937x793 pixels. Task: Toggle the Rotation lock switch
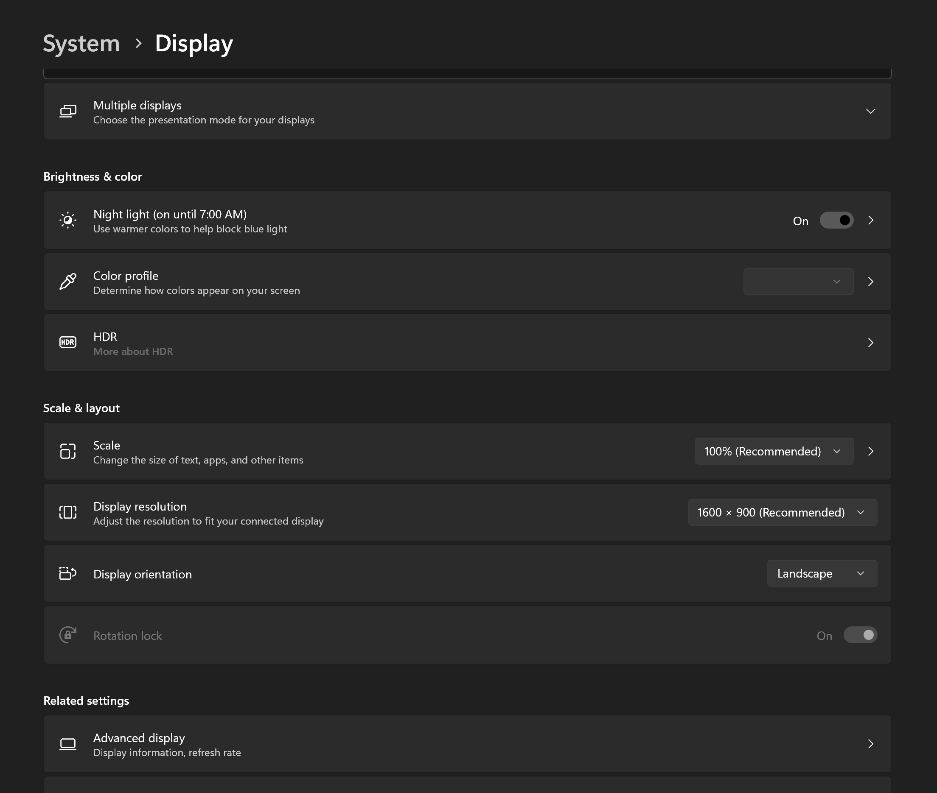click(860, 635)
